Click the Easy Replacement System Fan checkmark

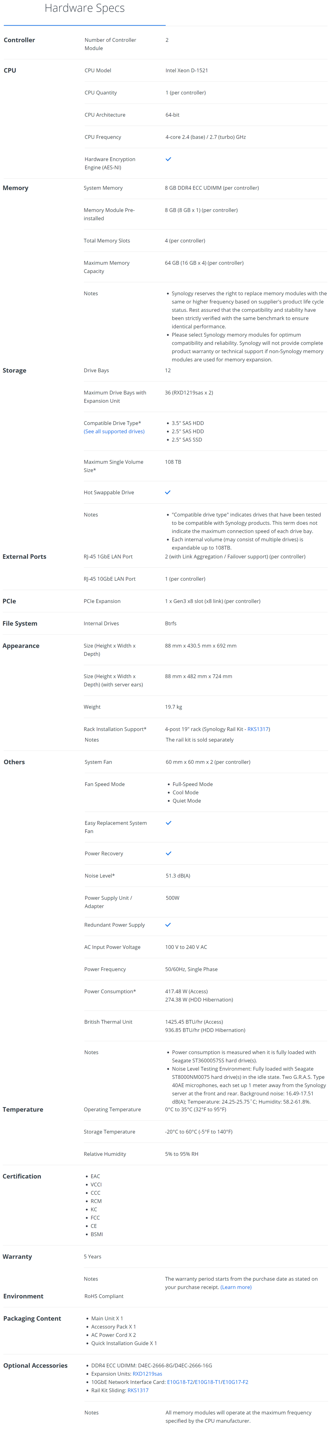pos(168,823)
